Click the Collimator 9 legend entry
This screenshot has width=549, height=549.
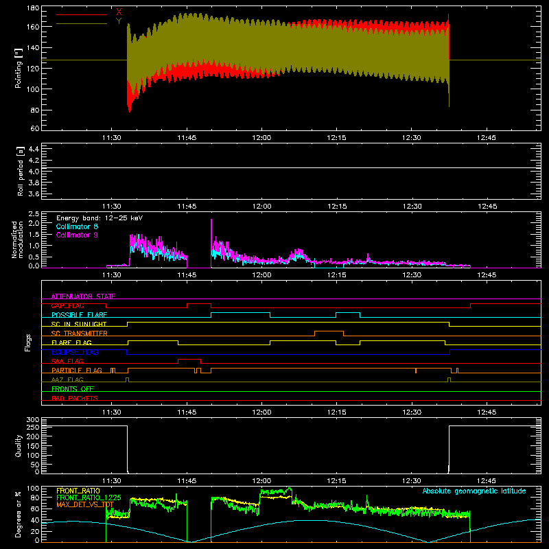(x=77, y=235)
